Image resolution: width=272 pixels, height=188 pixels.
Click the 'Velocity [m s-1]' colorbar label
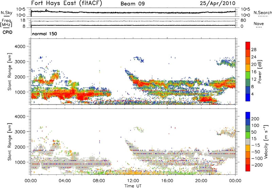tap(266, 142)
